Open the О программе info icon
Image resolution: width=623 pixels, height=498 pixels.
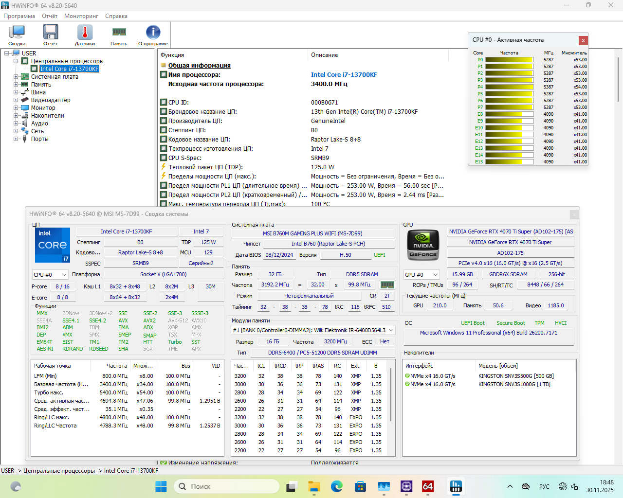(153, 35)
